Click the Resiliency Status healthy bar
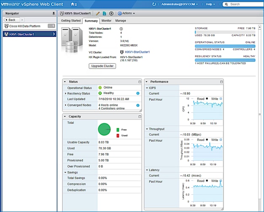The image size is (264, 212). pyautogui.click(x=225, y=60)
